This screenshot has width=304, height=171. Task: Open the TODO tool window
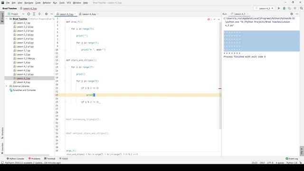(63, 159)
